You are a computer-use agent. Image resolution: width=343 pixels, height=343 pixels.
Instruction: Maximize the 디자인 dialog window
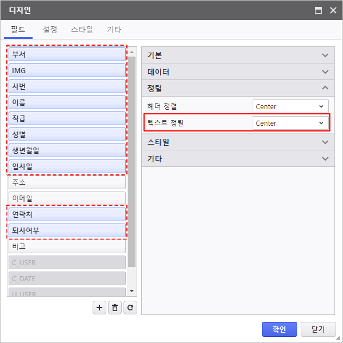click(318, 10)
